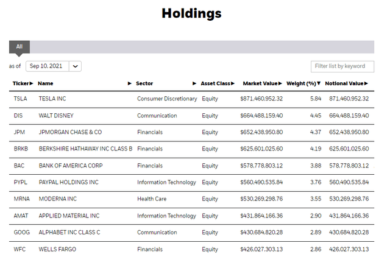
Task: Select ALPHABET INC CLASS C name
Action: click(69, 233)
